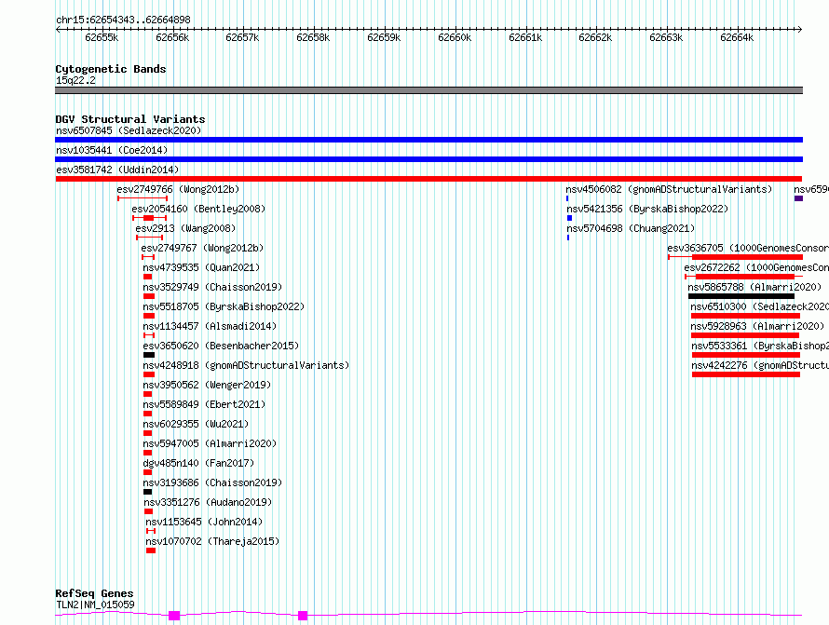Open nsv1070702 (Thareja2015) variant
This screenshot has height=625, width=829.
tap(212, 541)
